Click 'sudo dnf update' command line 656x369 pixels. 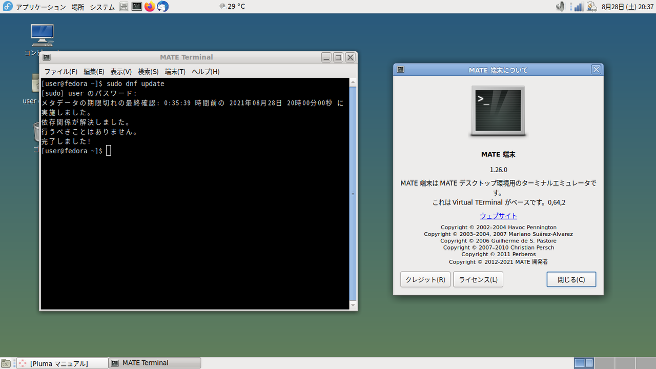tap(135, 84)
